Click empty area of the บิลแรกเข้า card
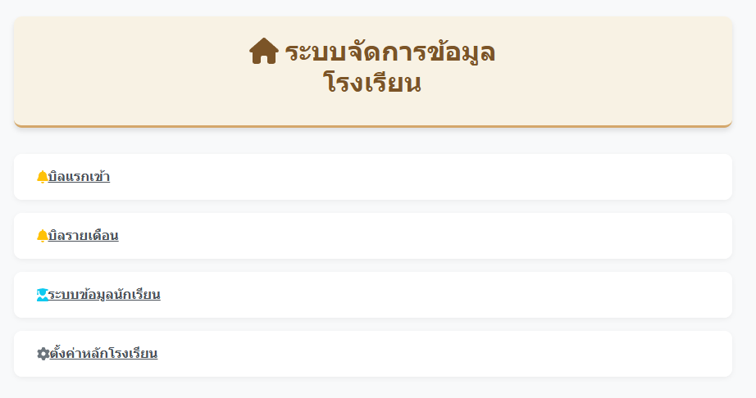The height and width of the screenshot is (398, 756). click(420, 177)
